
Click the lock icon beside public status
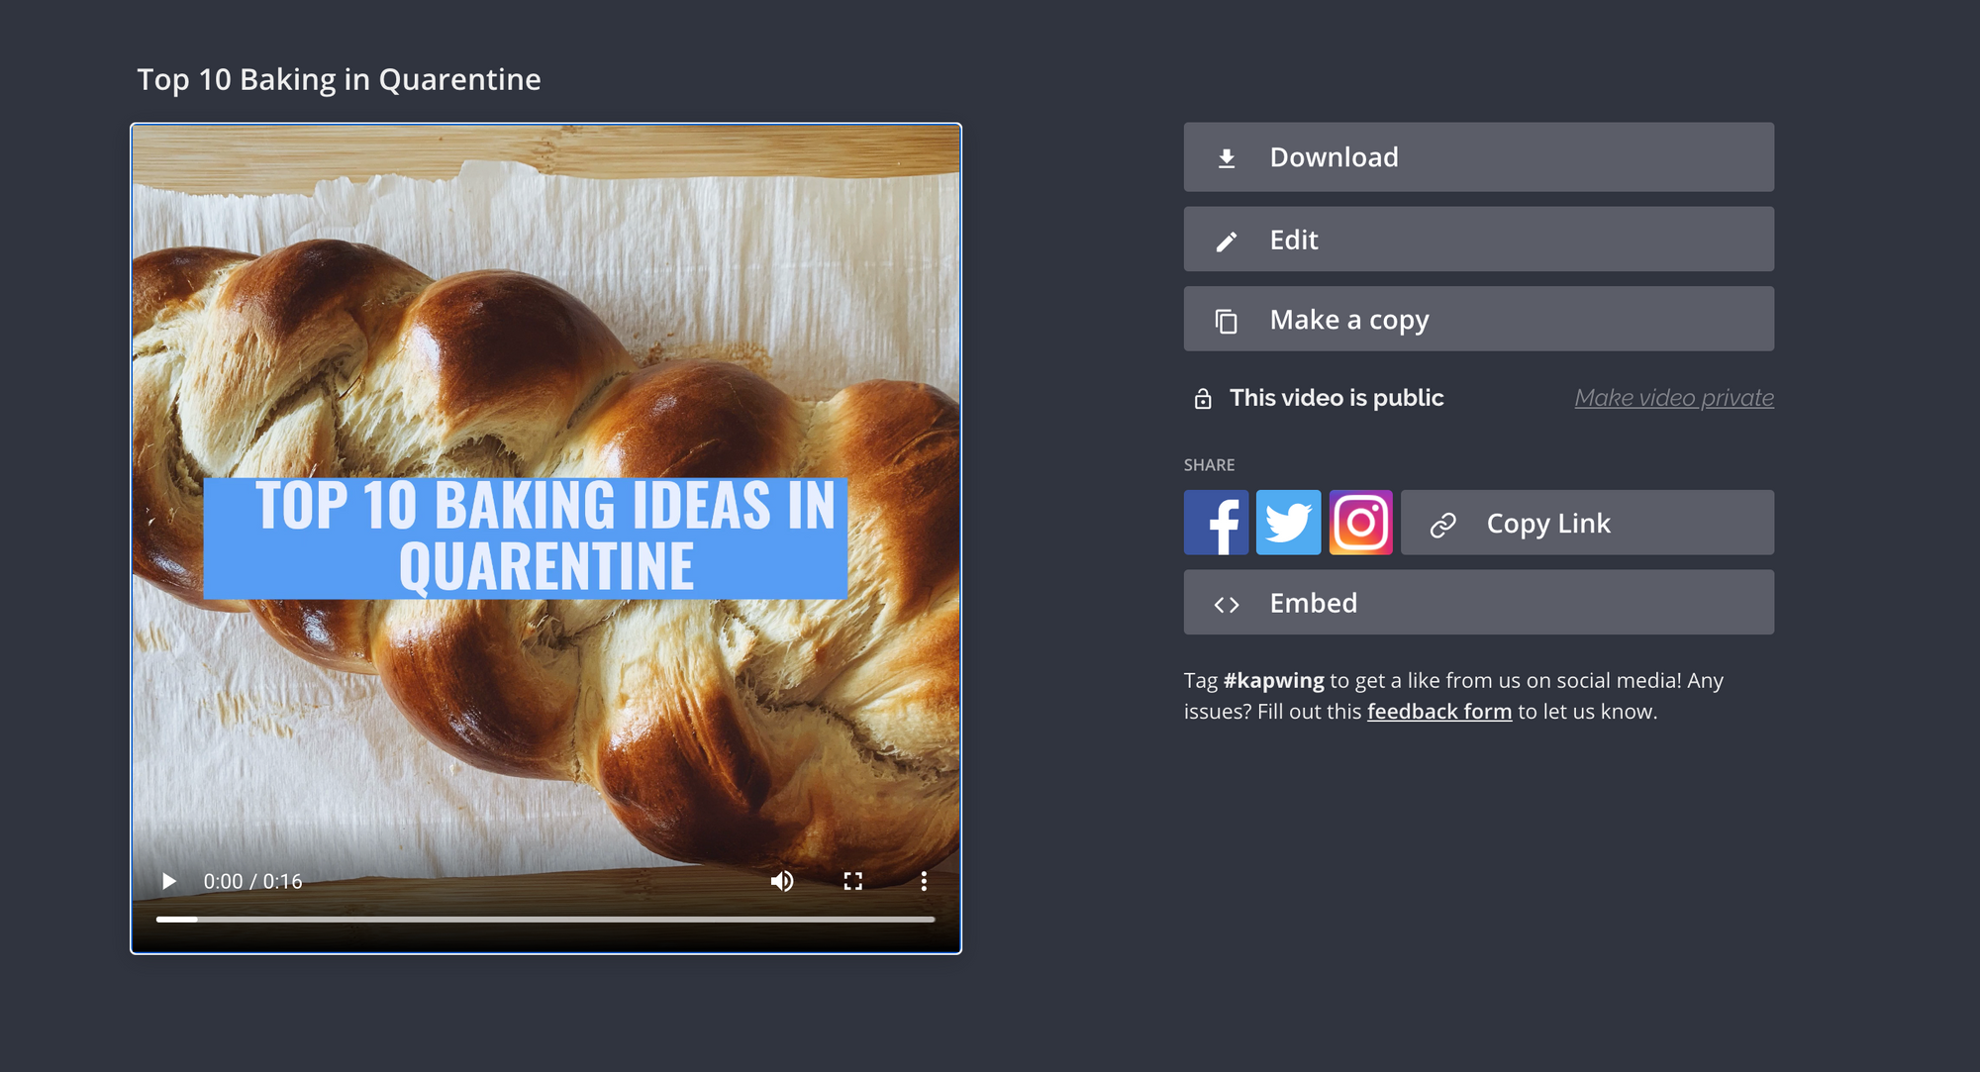click(x=1203, y=399)
